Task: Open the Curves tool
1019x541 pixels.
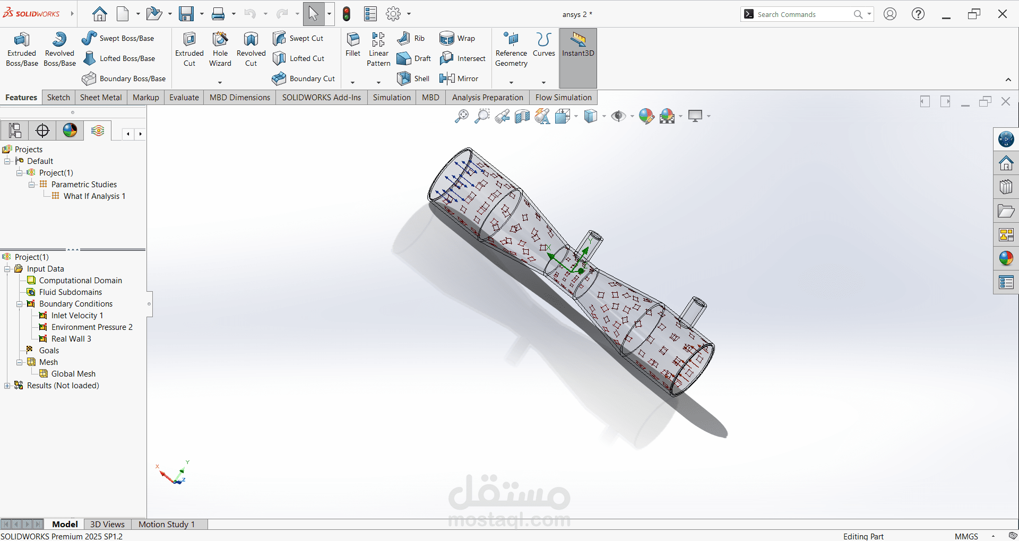Action: click(543, 44)
